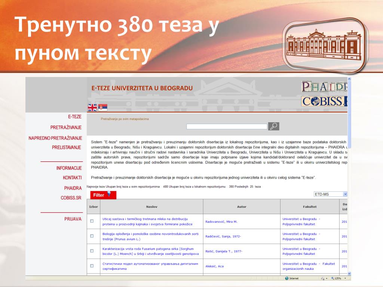The image size is (383, 287).
Task: Open the zoom level dropdown arrow beside 125%
Action: [x=345, y=278]
